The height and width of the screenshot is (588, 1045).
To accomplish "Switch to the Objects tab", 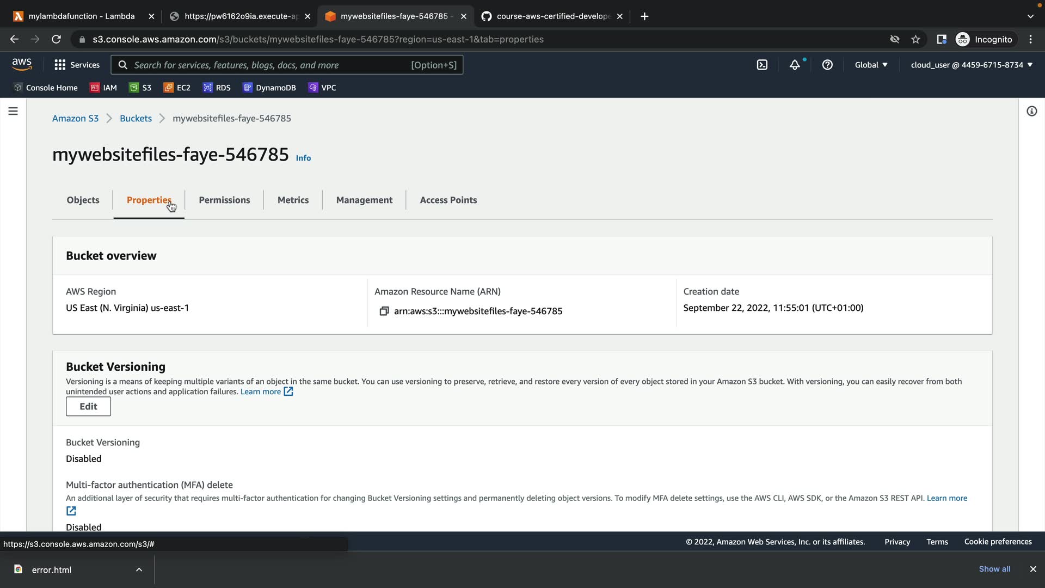I will (83, 200).
